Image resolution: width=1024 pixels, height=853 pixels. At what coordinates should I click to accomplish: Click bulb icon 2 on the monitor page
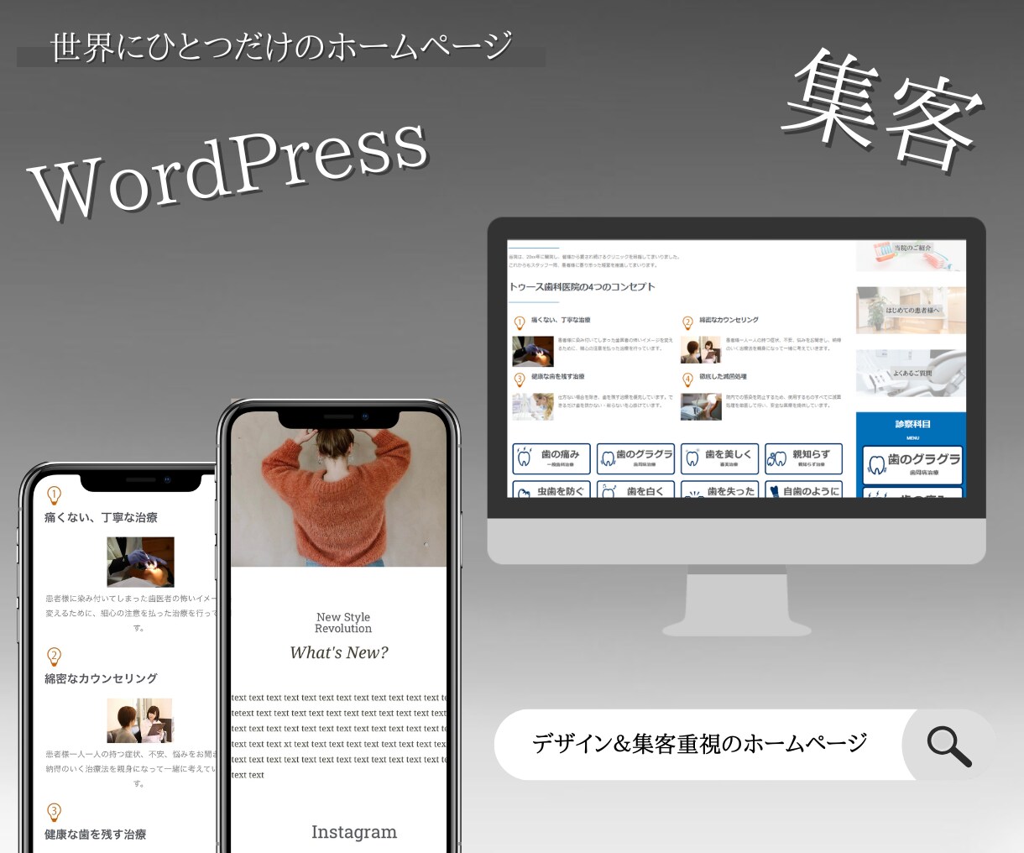point(687,322)
